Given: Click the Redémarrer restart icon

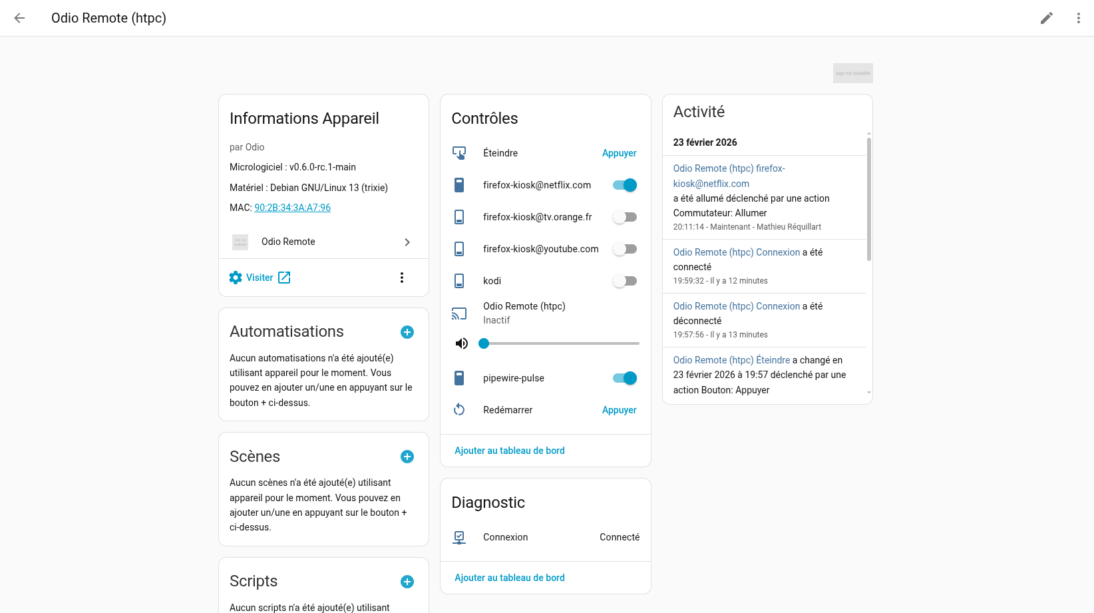Looking at the screenshot, I should [459, 410].
